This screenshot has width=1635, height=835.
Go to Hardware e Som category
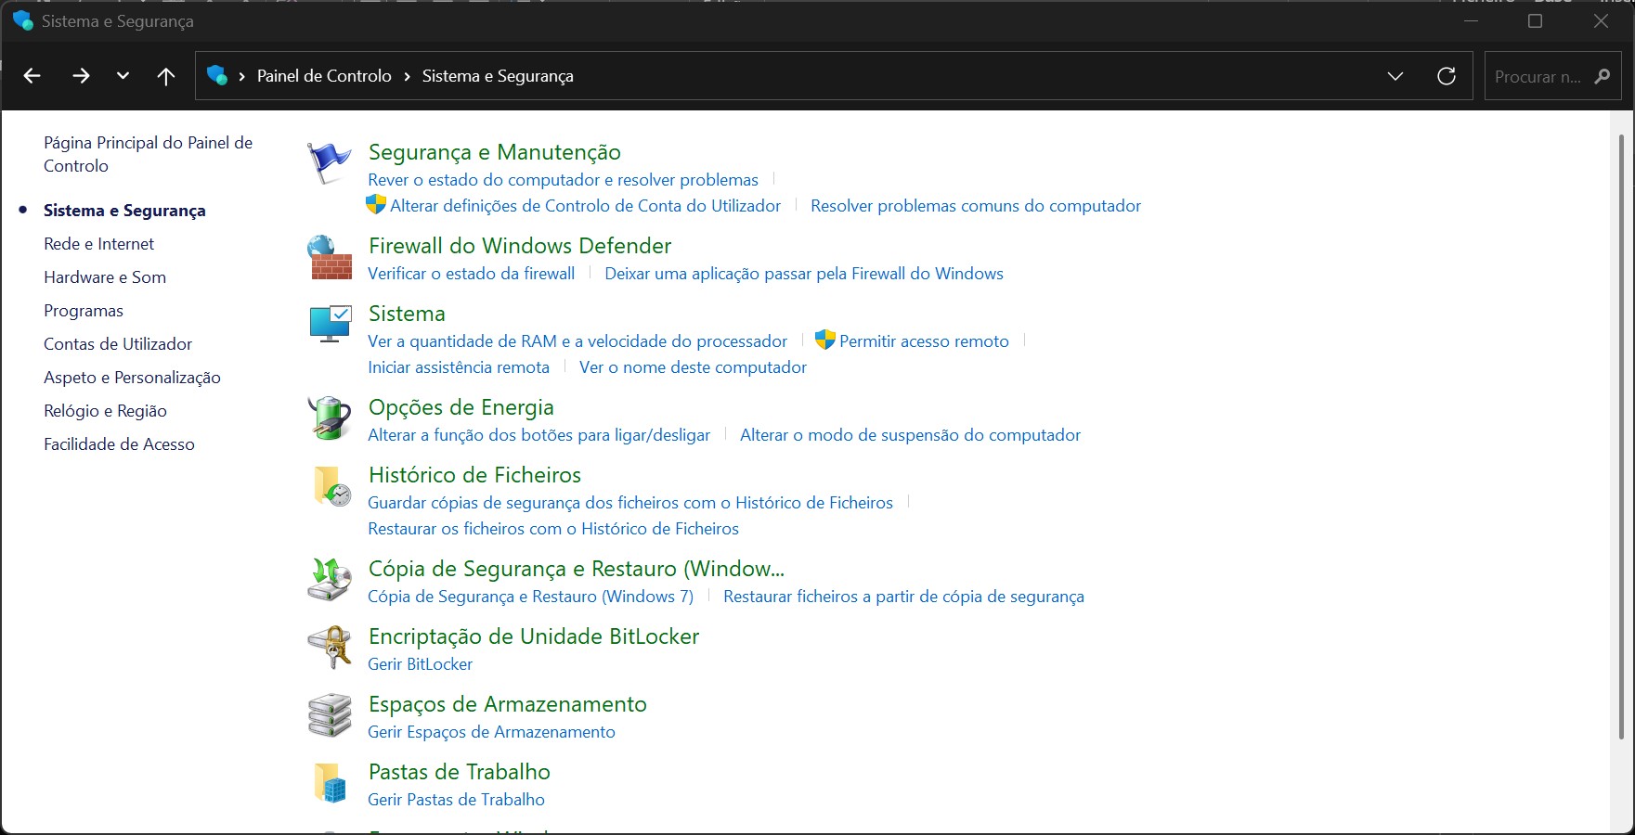[105, 277]
